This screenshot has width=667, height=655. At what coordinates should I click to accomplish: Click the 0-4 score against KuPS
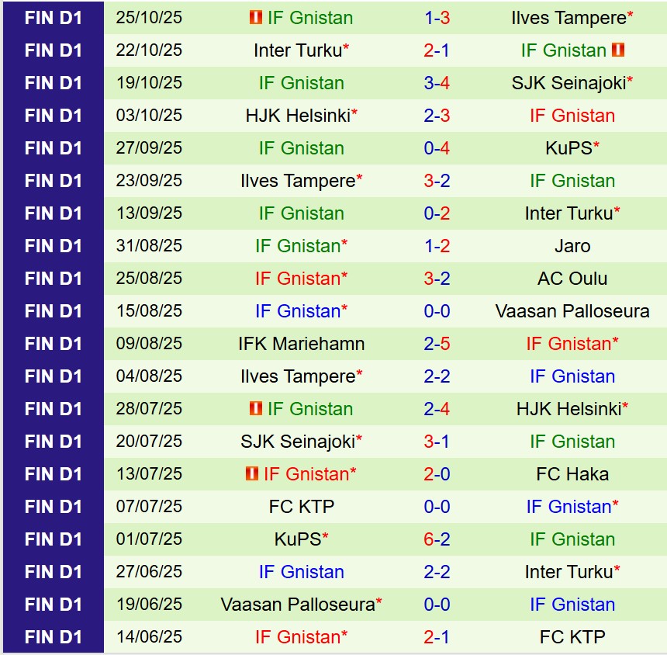437,148
